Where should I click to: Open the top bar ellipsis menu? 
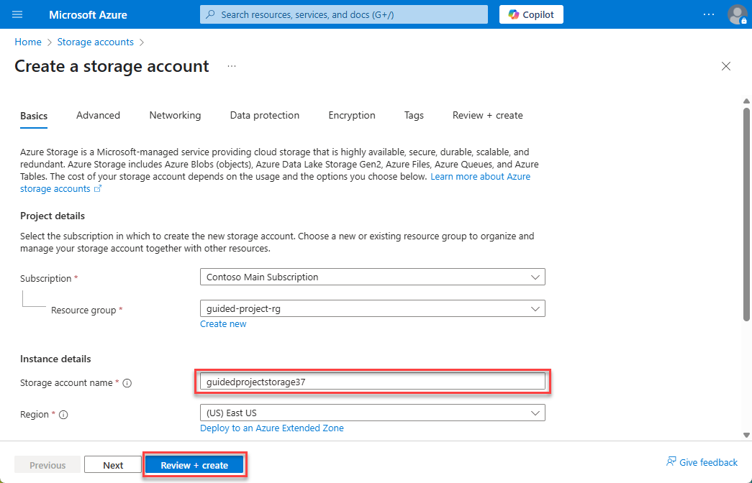click(709, 14)
